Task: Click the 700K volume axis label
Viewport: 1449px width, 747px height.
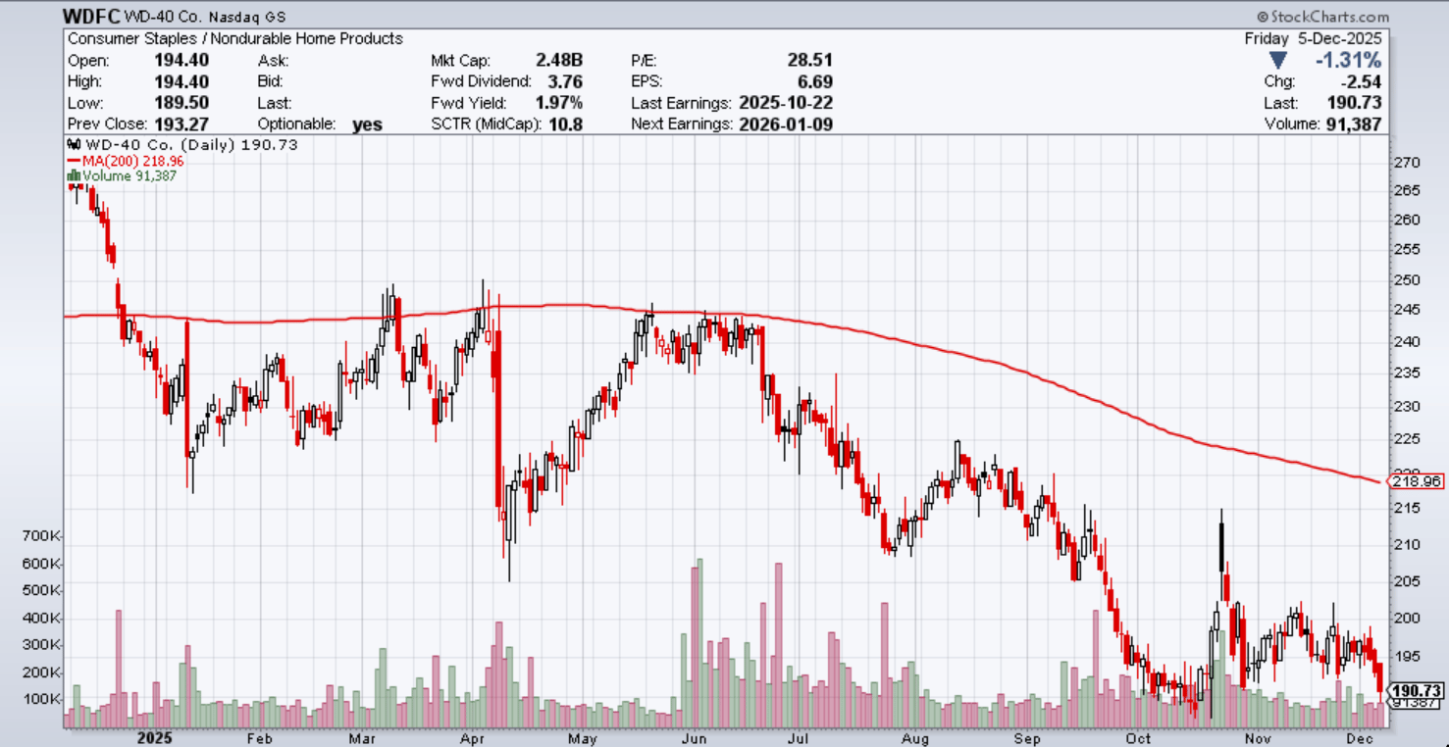Action: (40, 537)
